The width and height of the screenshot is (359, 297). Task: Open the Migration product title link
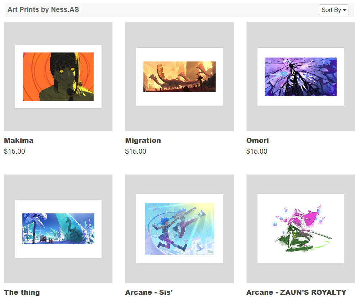pos(143,140)
